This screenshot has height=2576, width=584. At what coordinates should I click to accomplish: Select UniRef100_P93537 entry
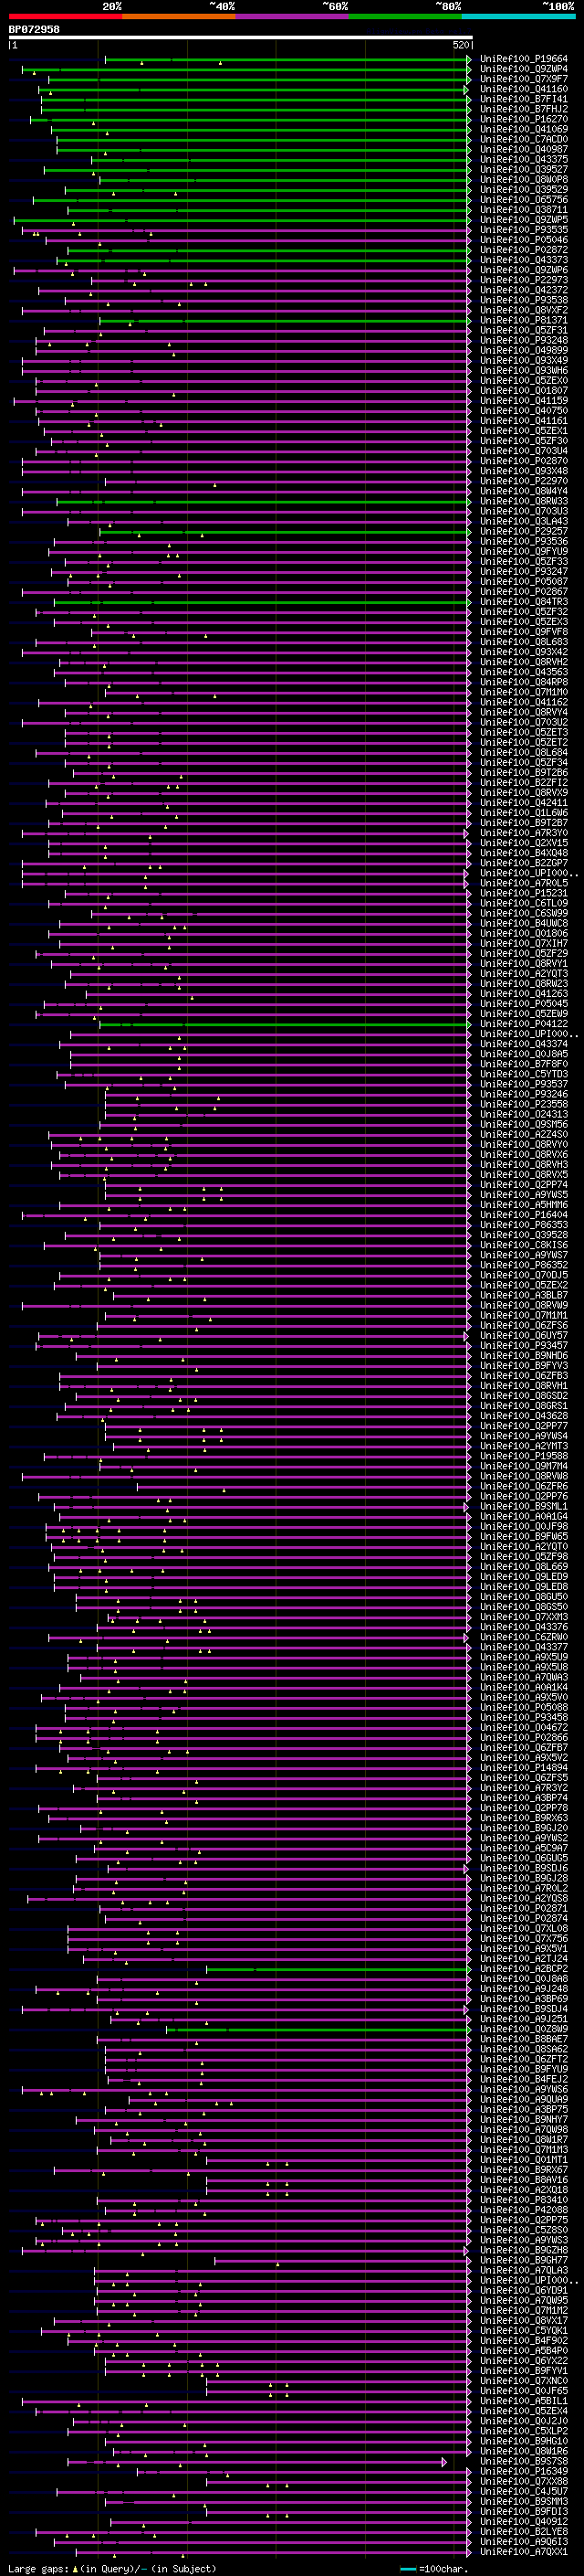point(523,1084)
